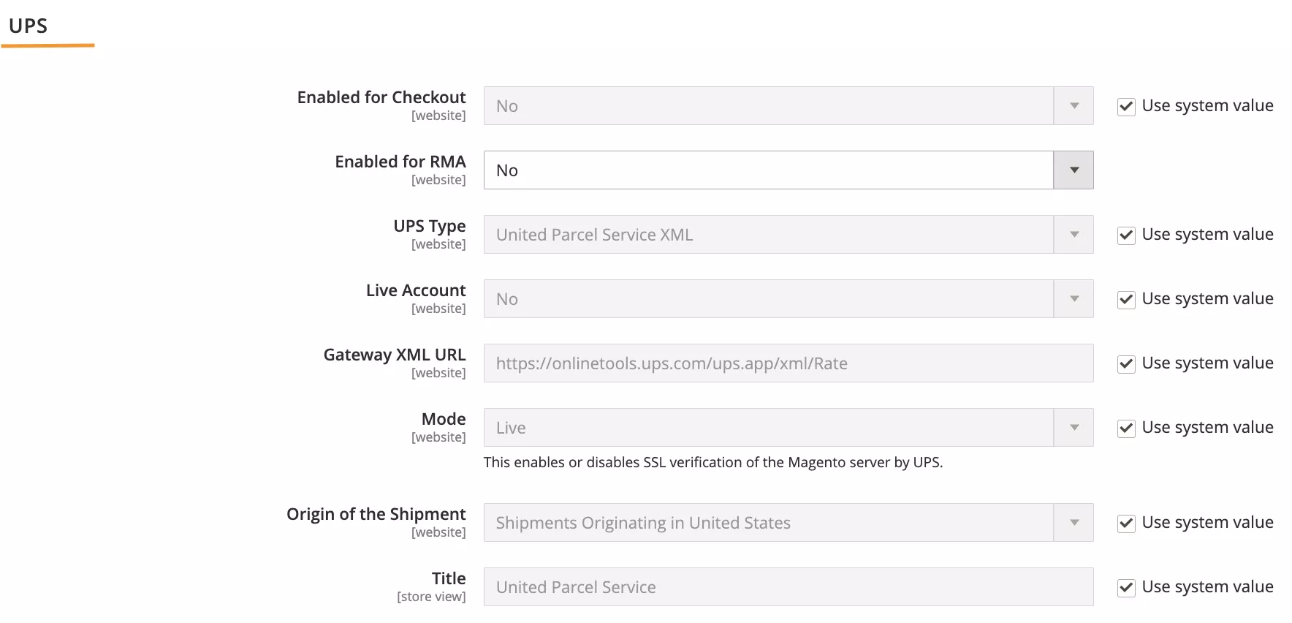The height and width of the screenshot is (623, 1292).
Task: Click the Enabled for Checkout dropdown
Action: (x=767, y=106)
